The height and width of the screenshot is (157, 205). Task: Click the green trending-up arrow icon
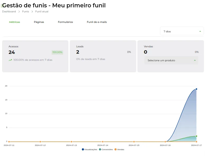click(x=10, y=60)
